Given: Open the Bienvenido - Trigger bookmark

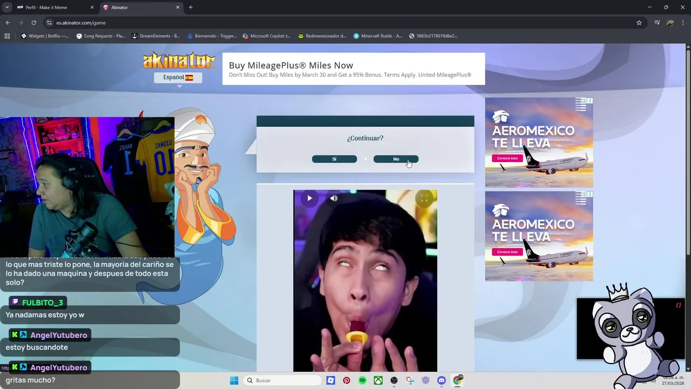Looking at the screenshot, I should point(212,36).
